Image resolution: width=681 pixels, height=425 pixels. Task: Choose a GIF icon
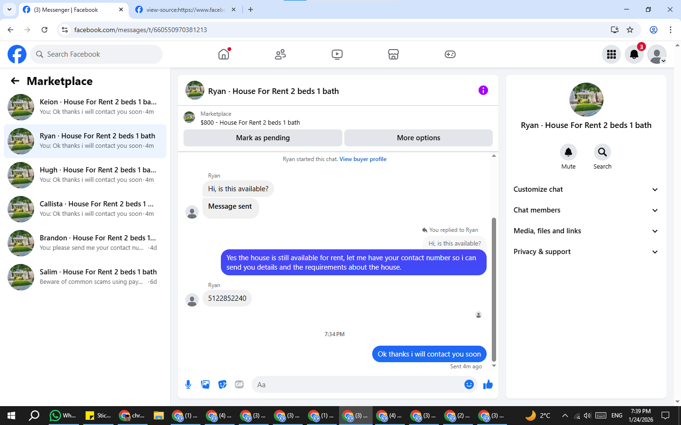[239, 384]
